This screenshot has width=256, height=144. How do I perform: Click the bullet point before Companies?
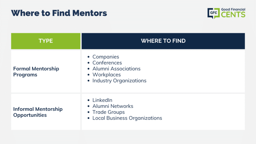click(88, 57)
